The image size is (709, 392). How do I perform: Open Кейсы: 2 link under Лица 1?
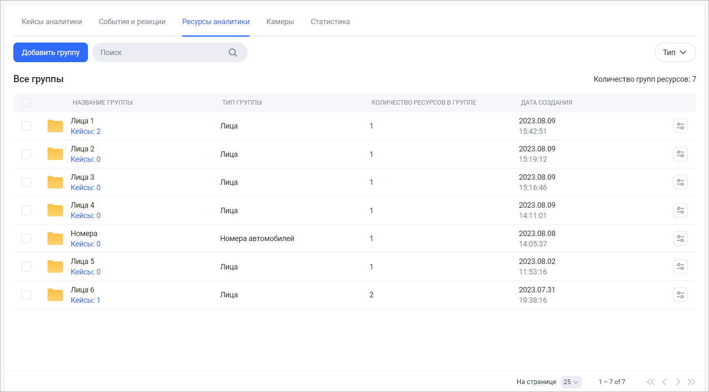point(85,131)
